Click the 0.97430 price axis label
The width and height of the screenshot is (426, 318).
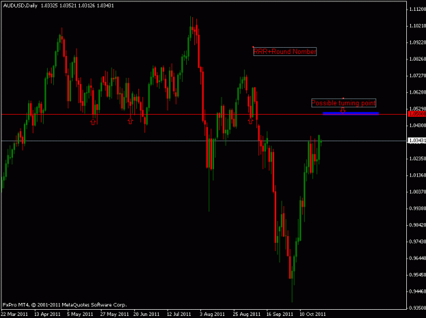pos(417,242)
